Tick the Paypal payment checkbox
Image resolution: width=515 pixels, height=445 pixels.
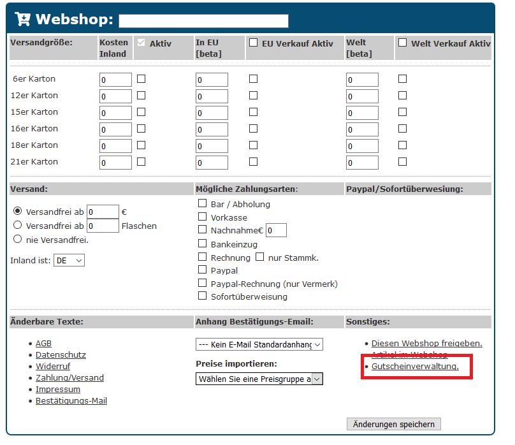[x=202, y=270]
